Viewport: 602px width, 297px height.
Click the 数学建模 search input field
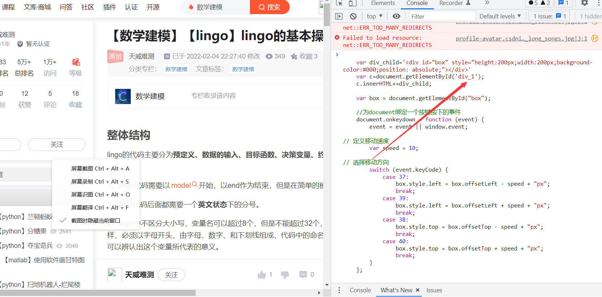click(x=217, y=7)
